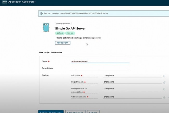The image size is (169, 113).
Task: Click the CANCEL button
Action: coord(93,112)
